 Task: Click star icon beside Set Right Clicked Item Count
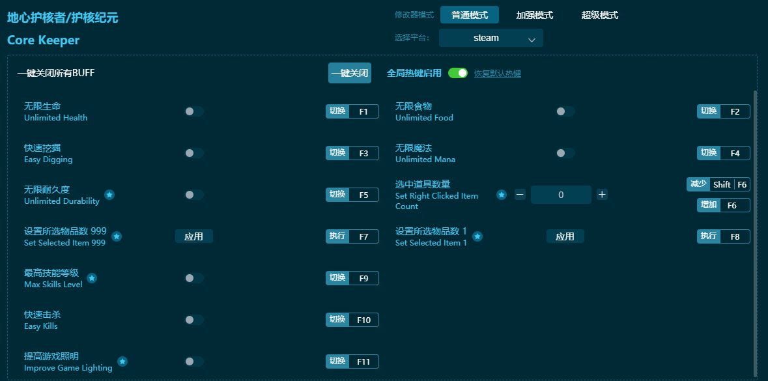(x=501, y=195)
